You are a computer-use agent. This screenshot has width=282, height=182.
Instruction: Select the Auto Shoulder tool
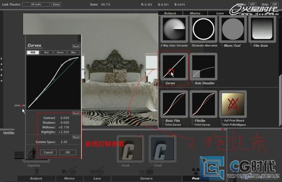[x=204, y=67]
